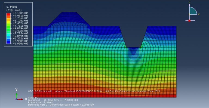This screenshot has height=108, width=209.
Task: Select the legend title 'S, Mises'
Action: point(12,7)
